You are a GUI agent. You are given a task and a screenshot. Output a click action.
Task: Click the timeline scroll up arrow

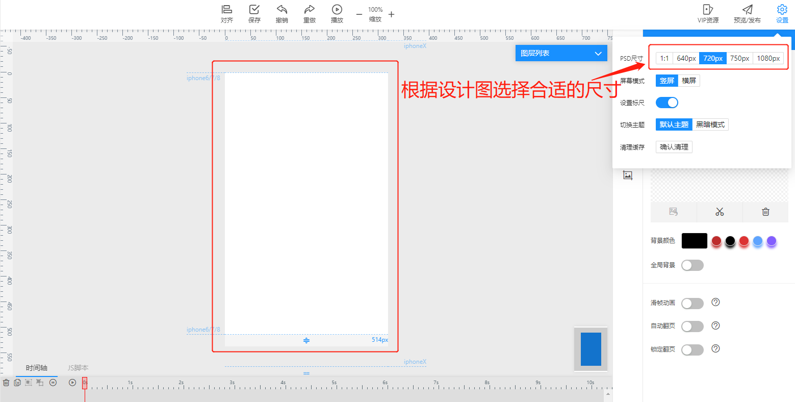coord(608,394)
